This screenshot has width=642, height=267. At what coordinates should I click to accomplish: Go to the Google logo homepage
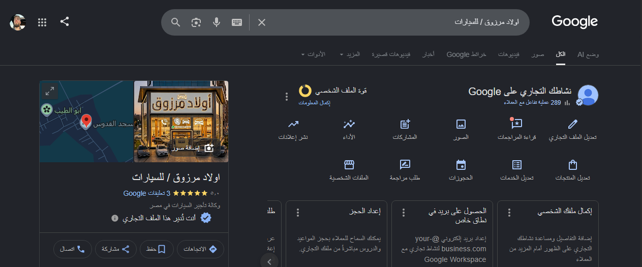click(575, 21)
